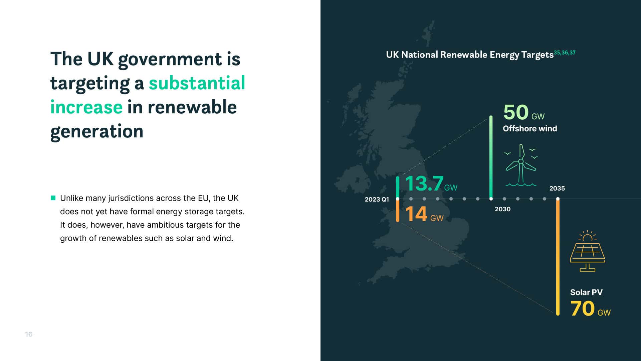Click the green words "substantial increase"

coord(148,95)
